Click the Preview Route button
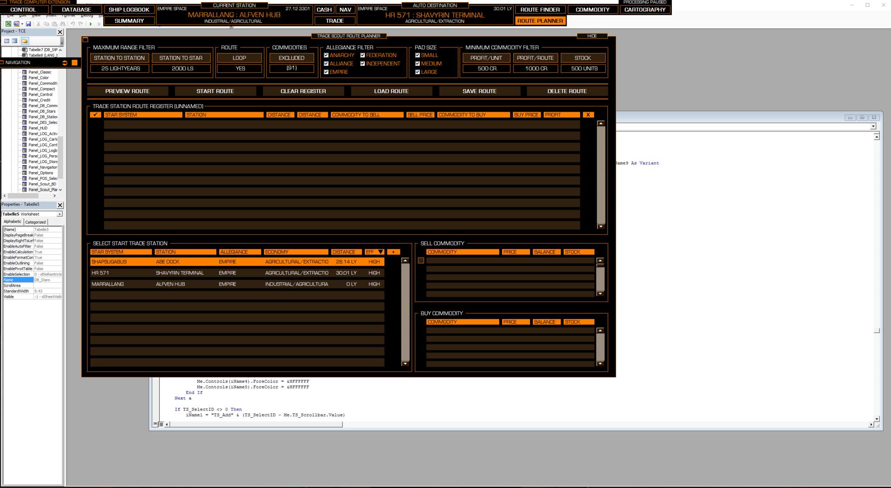891x488 pixels. [x=127, y=91]
